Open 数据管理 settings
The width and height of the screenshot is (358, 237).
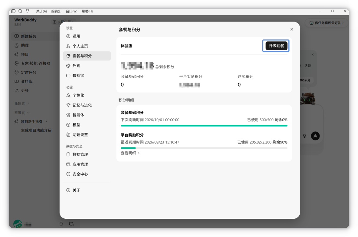pos(87,154)
